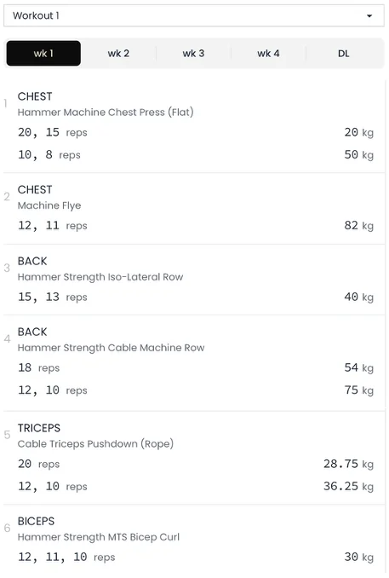Click the 82 kg Machine Flye weight
This screenshot has height=578, width=389.
(359, 226)
